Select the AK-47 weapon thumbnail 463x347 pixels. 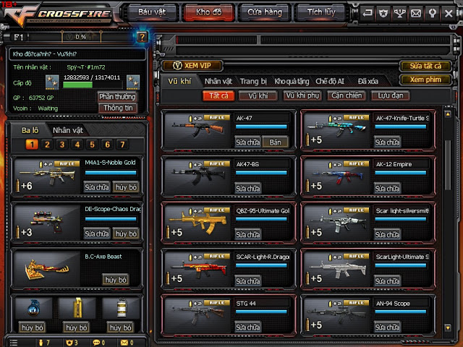197,130
